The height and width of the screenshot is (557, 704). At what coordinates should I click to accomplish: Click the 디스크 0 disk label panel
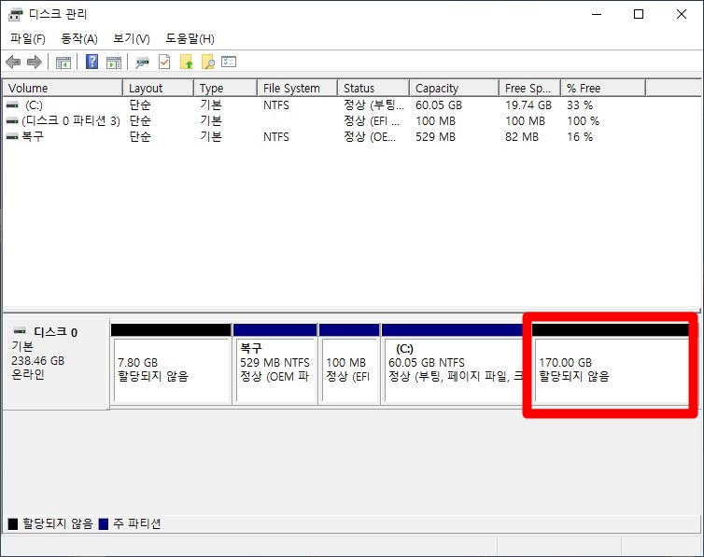tap(56, 364)
